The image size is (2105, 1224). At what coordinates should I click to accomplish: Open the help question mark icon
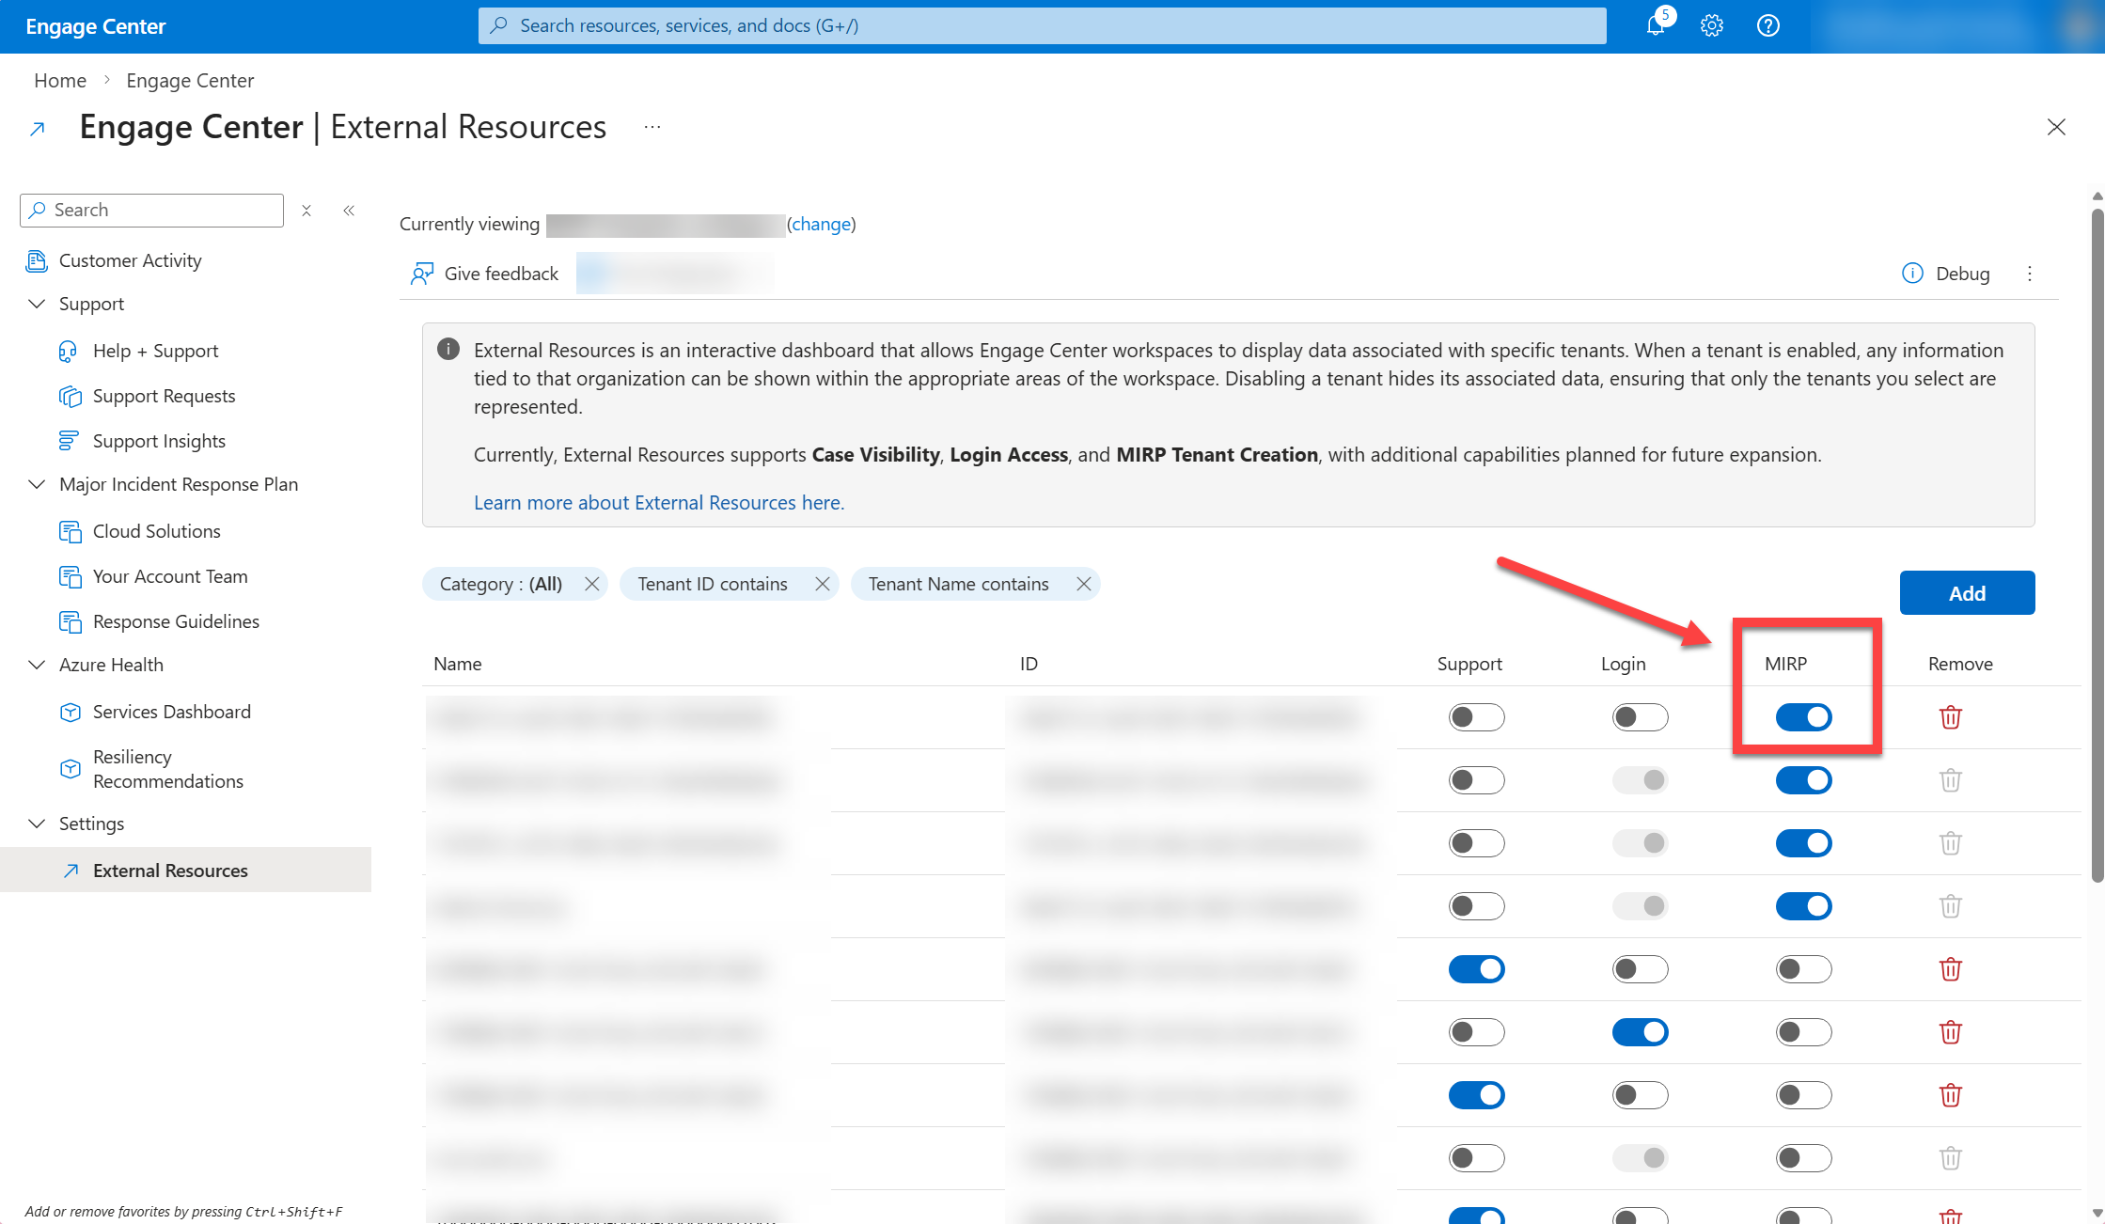tap(1768, 25)
